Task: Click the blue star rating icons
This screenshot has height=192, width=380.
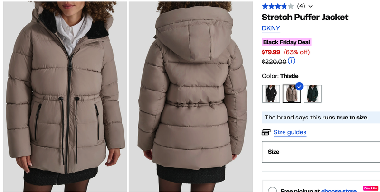Action: 278,6
